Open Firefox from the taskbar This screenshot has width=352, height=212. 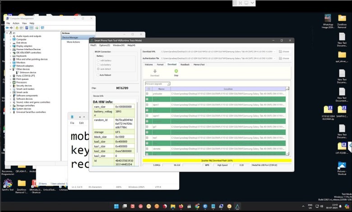point(181,206)
